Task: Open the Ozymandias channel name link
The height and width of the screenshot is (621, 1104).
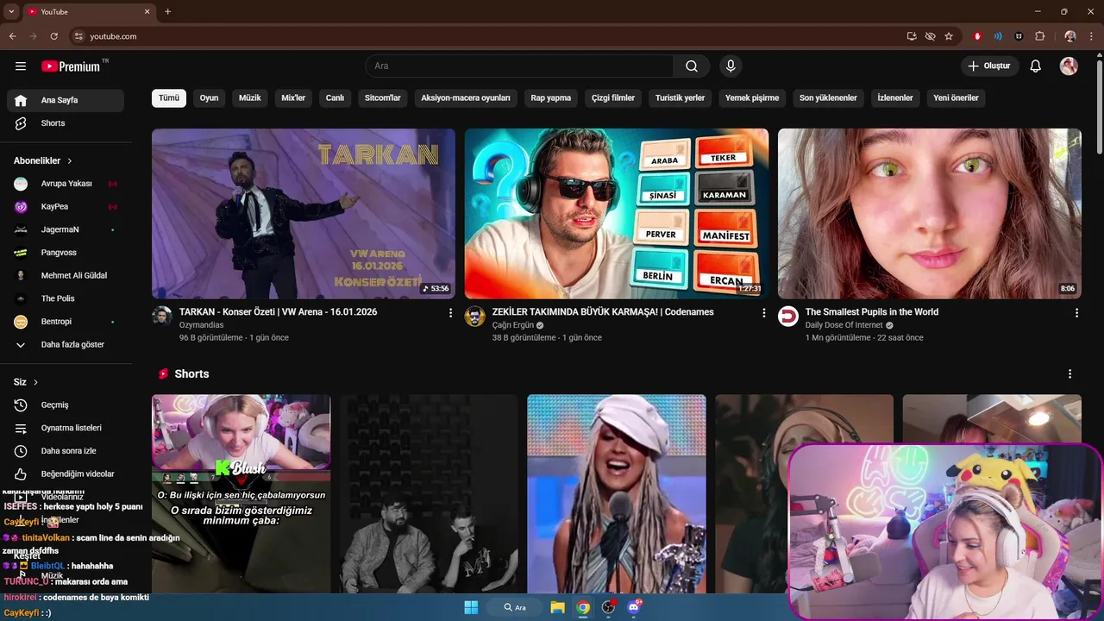Action: coord(201,325)
